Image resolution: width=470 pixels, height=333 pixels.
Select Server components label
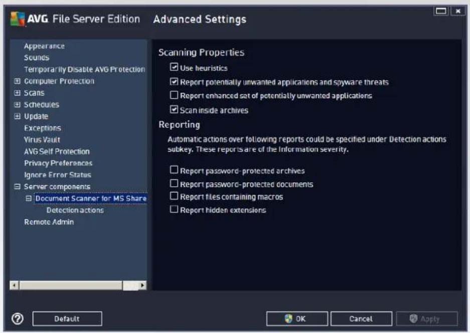click(x=57, y=187)
